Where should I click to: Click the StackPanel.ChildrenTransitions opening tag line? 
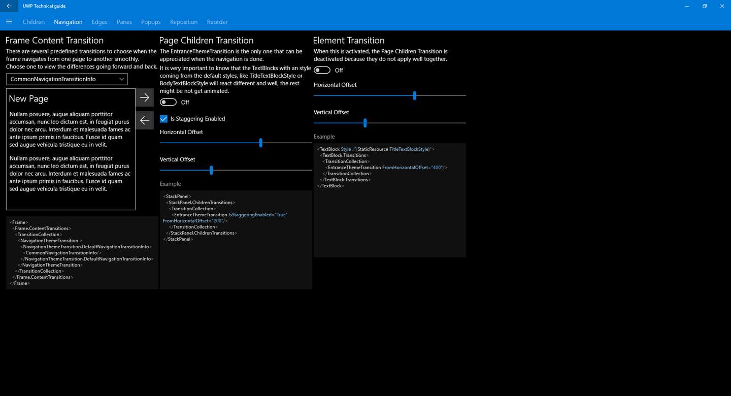click(201, 203)
